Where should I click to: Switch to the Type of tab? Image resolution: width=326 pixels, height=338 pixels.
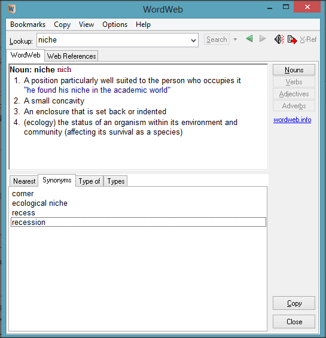tap(89, 181)
